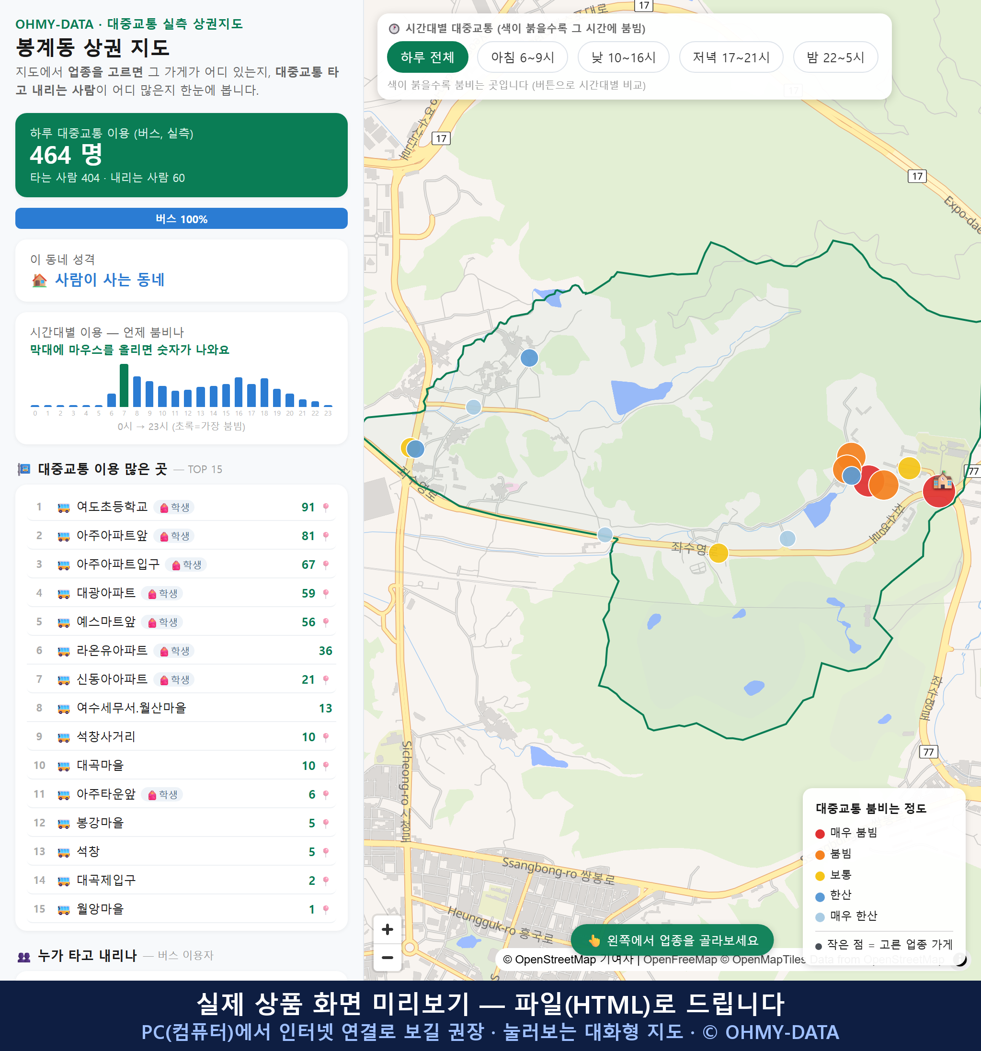Select the 아주아파트앞 row

coord(182,535)
